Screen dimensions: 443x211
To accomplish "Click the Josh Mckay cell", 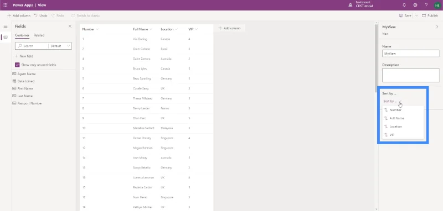I will (x=140, y=158).
